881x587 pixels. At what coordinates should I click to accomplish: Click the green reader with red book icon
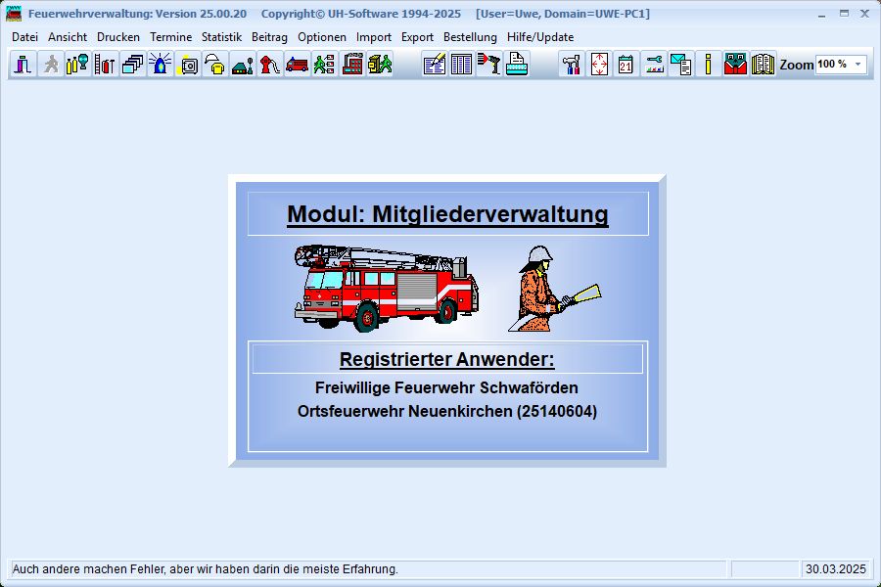click(x=735, y=64)
